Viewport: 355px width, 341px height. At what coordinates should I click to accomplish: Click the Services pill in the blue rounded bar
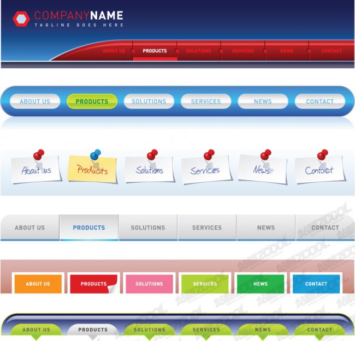tap(206, 101)
